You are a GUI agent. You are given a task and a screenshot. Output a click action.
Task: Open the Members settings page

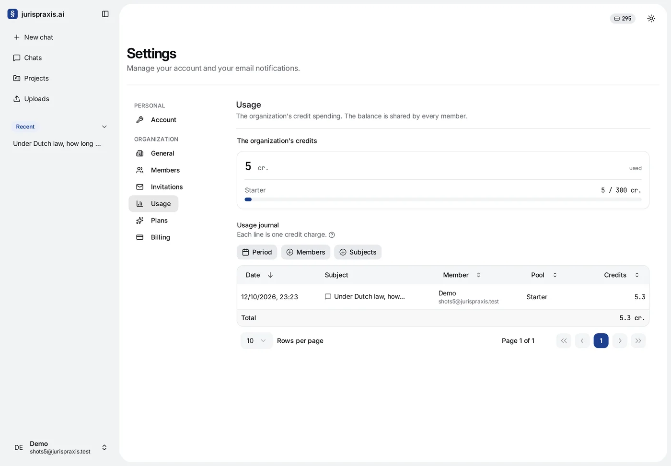pyautogui.click(x=159, y=170)
